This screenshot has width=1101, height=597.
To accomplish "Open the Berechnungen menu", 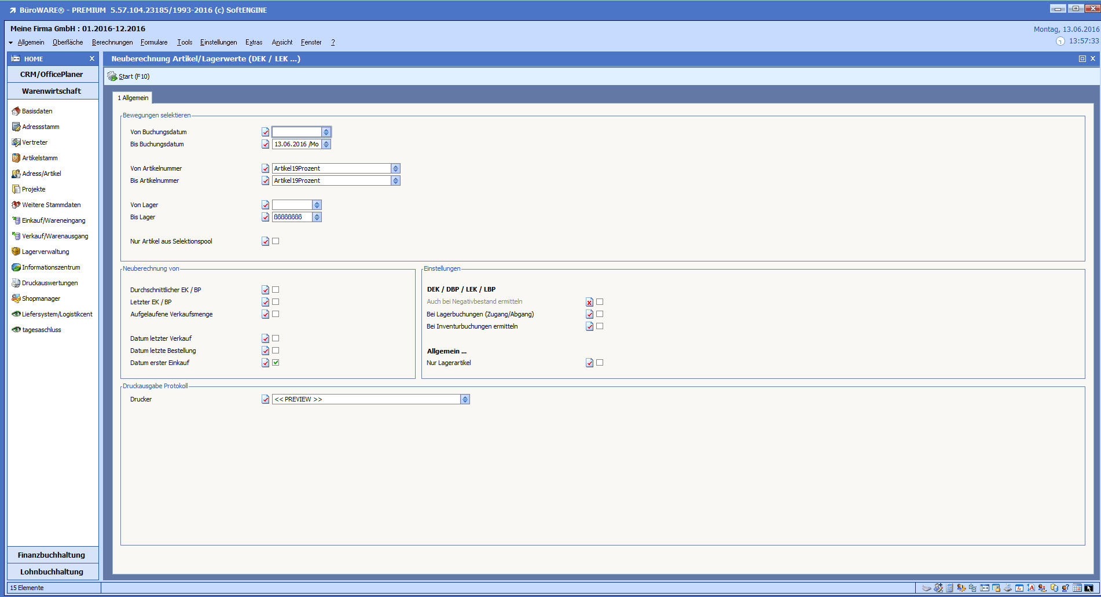I will [112, 42].
